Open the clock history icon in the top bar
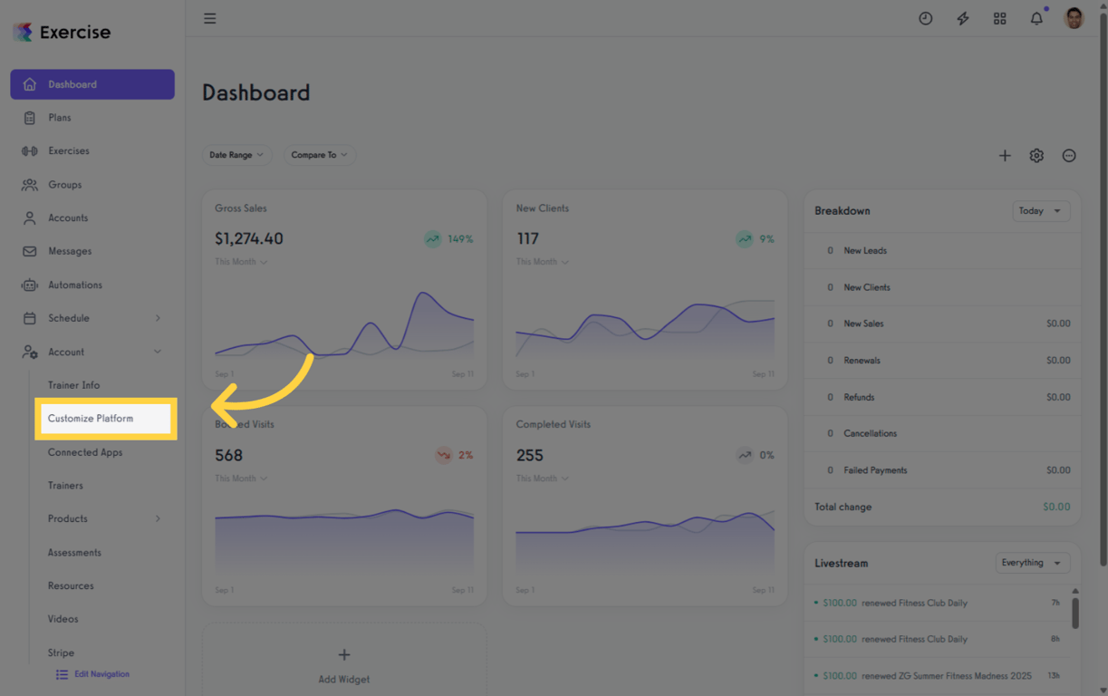The height and width of the screenshot is (696, 1108). (925, 18)
